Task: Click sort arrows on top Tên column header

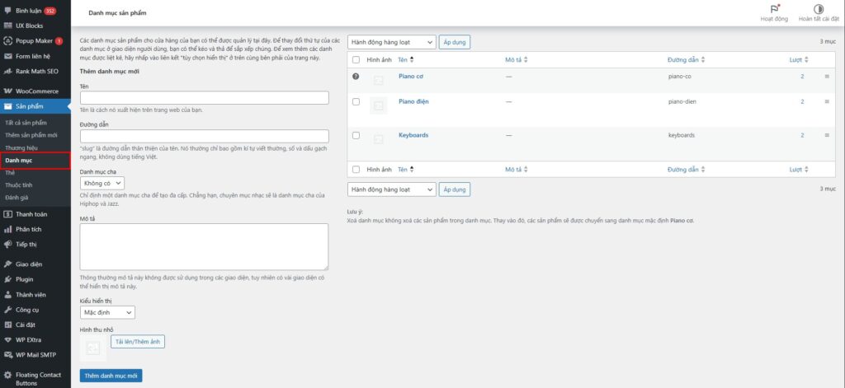Action: pos(412,60)
